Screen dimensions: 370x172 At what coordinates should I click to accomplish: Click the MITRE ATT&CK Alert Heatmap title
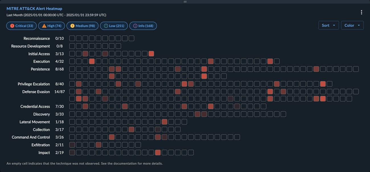click(34, 9)
